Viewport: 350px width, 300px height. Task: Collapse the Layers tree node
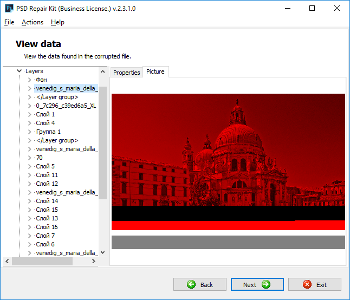pyautogui.click(x=19, y=71)
